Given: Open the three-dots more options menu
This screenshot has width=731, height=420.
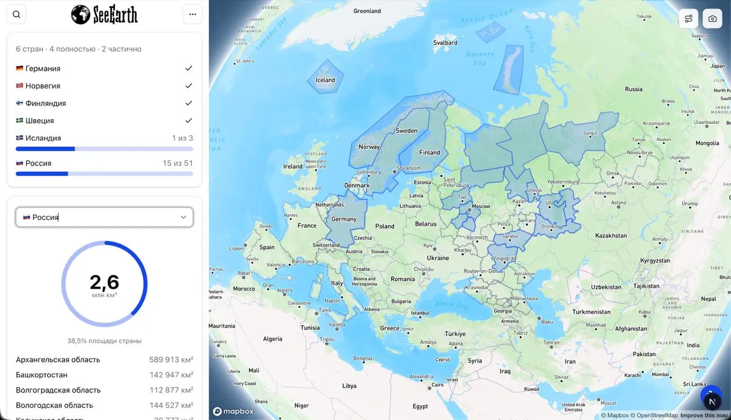Looking at the screenshot, I should [x=192, y=15].
